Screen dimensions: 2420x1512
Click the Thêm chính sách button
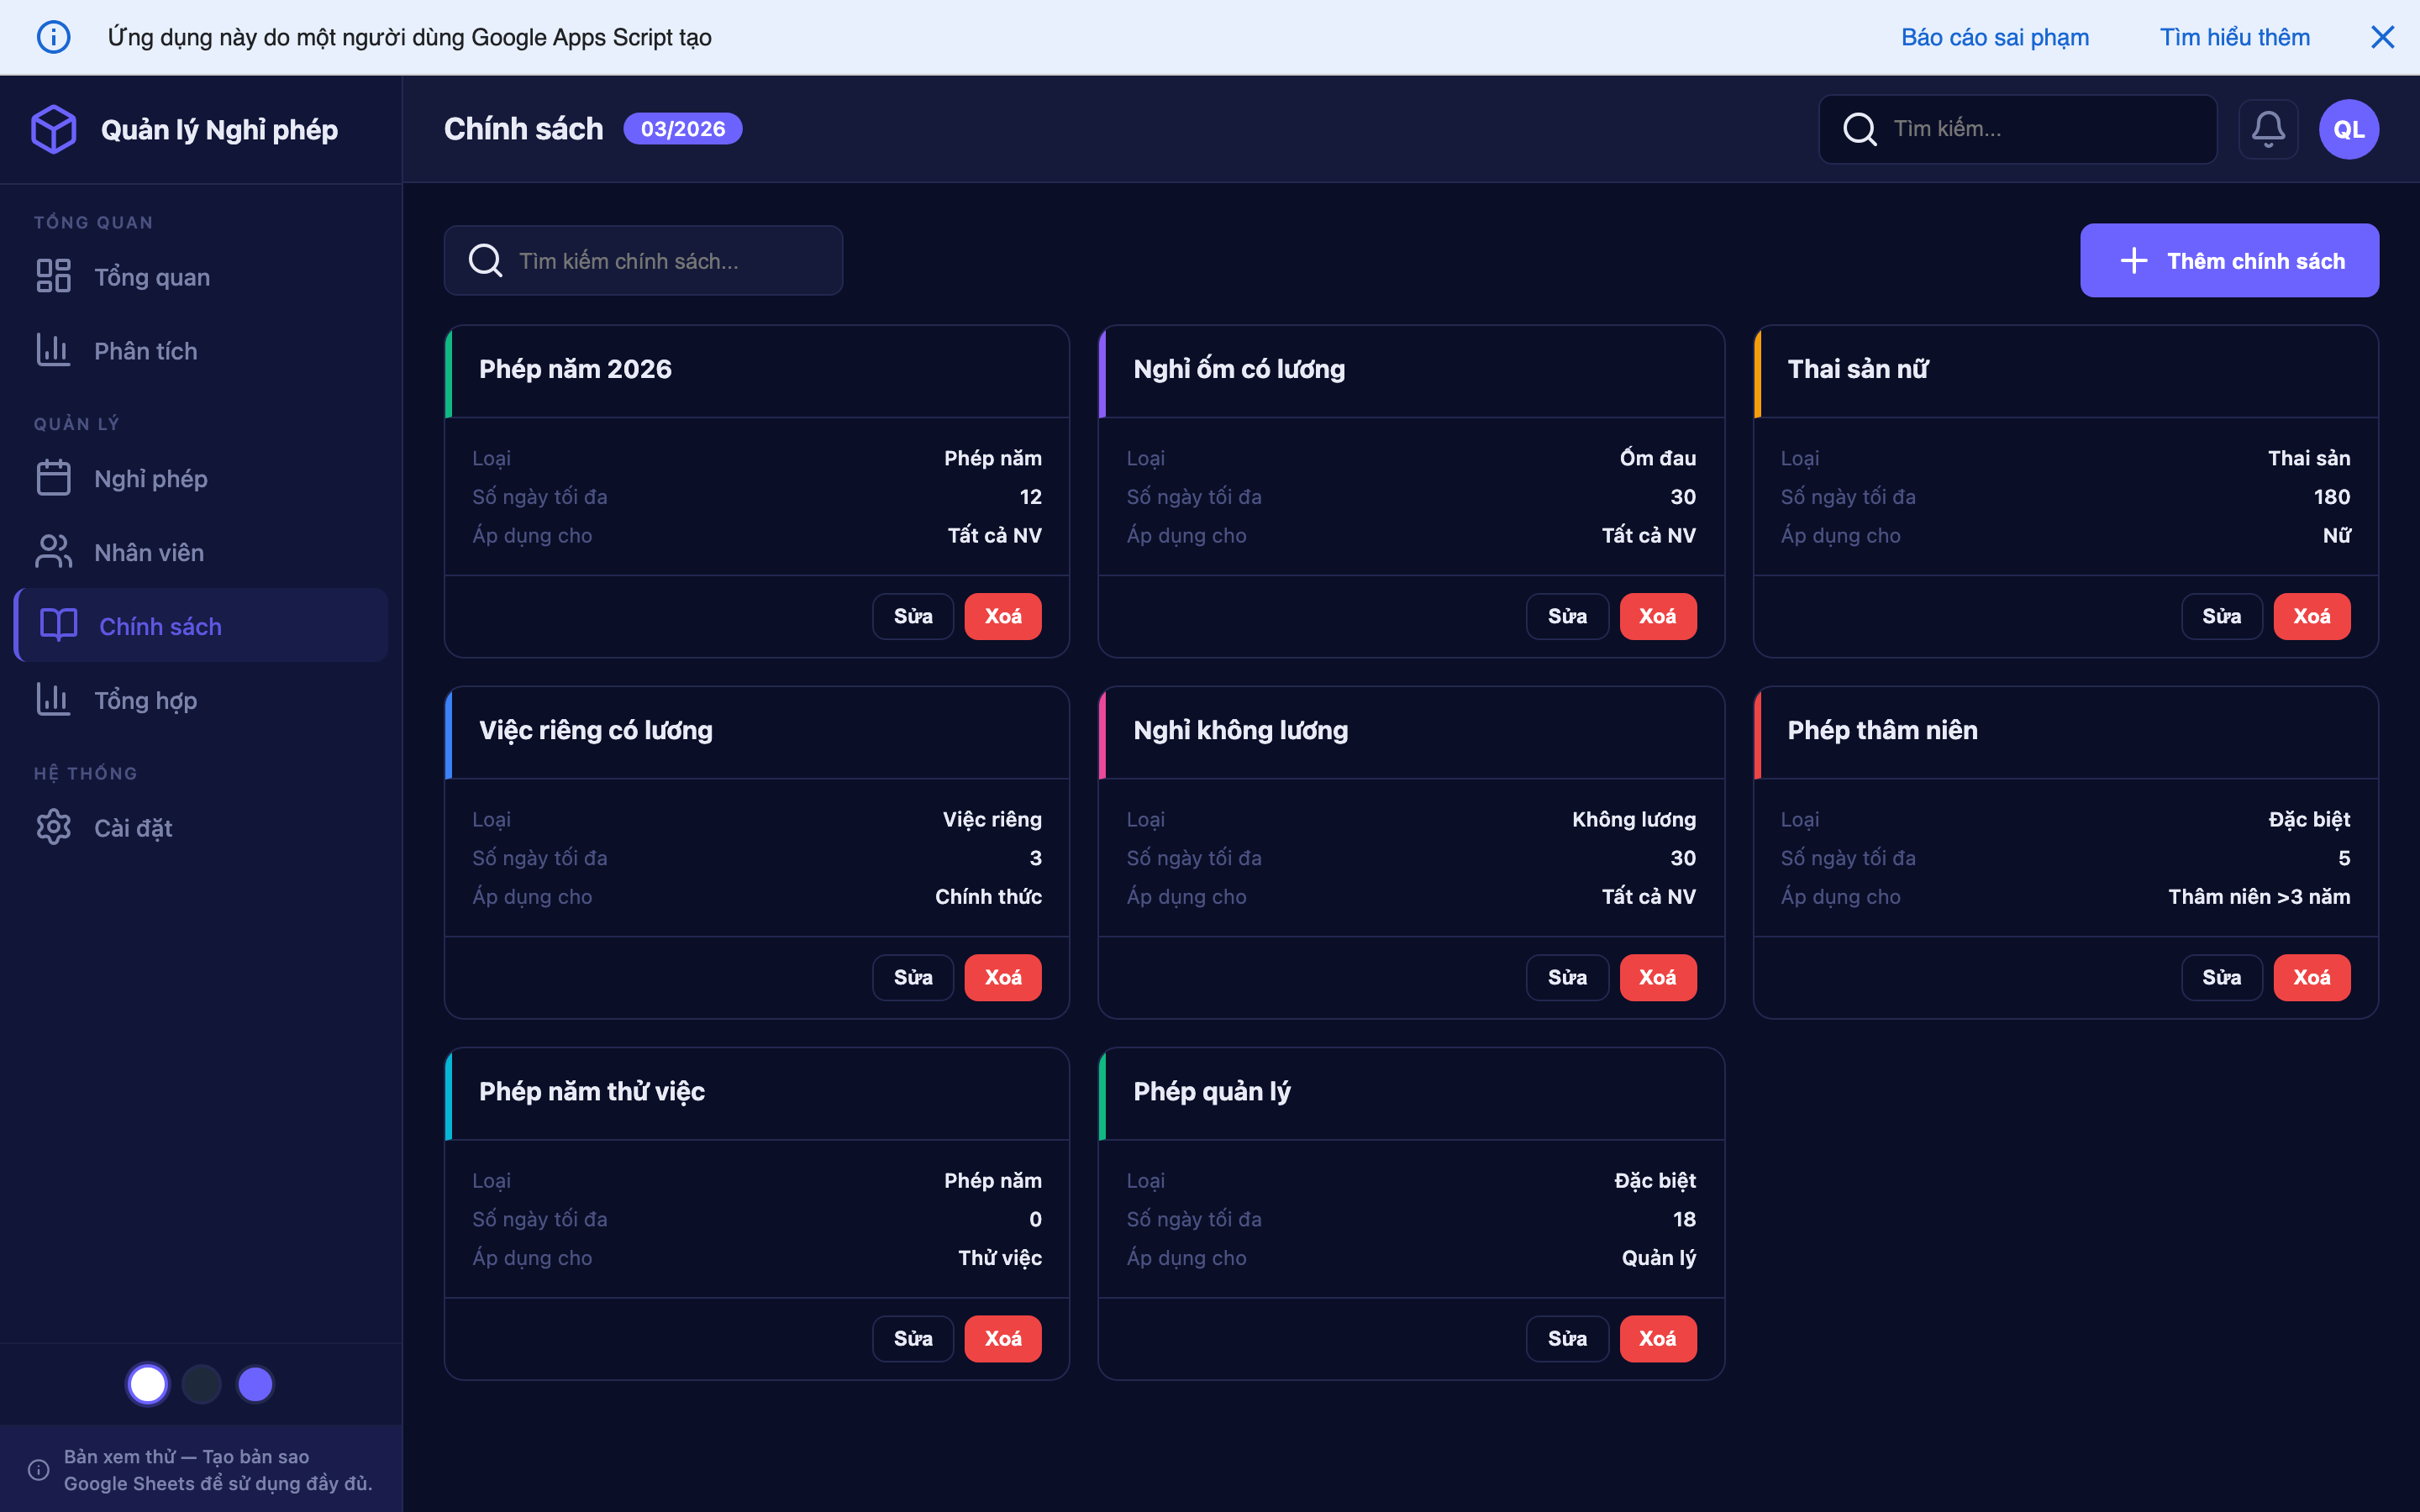[x=2229, y=260]
